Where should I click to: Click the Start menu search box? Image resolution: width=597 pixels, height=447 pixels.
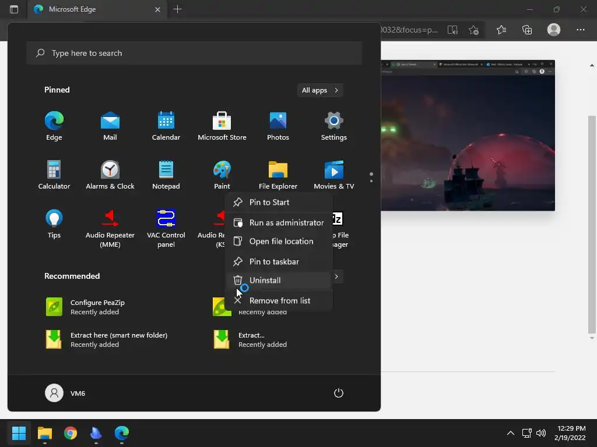(194, 53)
